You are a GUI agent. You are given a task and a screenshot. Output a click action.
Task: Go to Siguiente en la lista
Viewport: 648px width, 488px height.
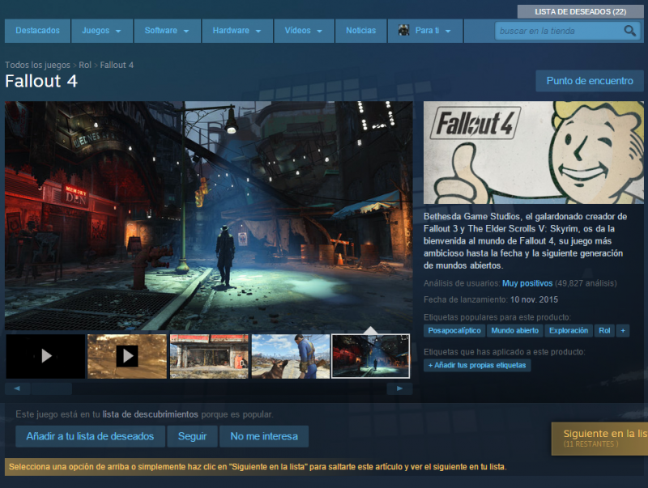(x=599, y=439)
